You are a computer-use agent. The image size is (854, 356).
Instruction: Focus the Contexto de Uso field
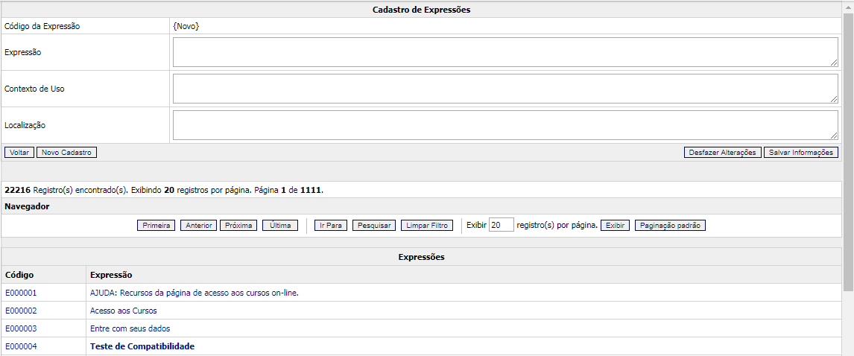(x=505, y=89)
